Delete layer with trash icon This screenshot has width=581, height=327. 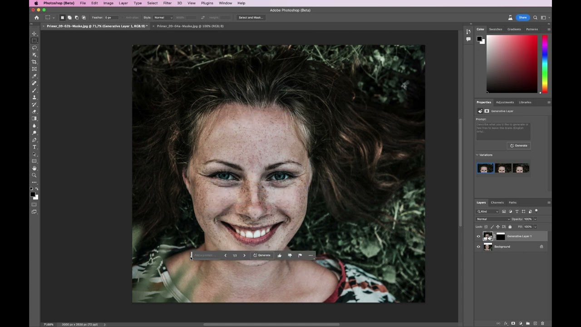pyautogui.click(x=542, y=323)
